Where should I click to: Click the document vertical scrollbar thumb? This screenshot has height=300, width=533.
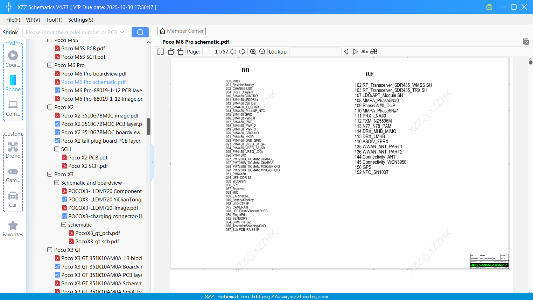[531, 62]
